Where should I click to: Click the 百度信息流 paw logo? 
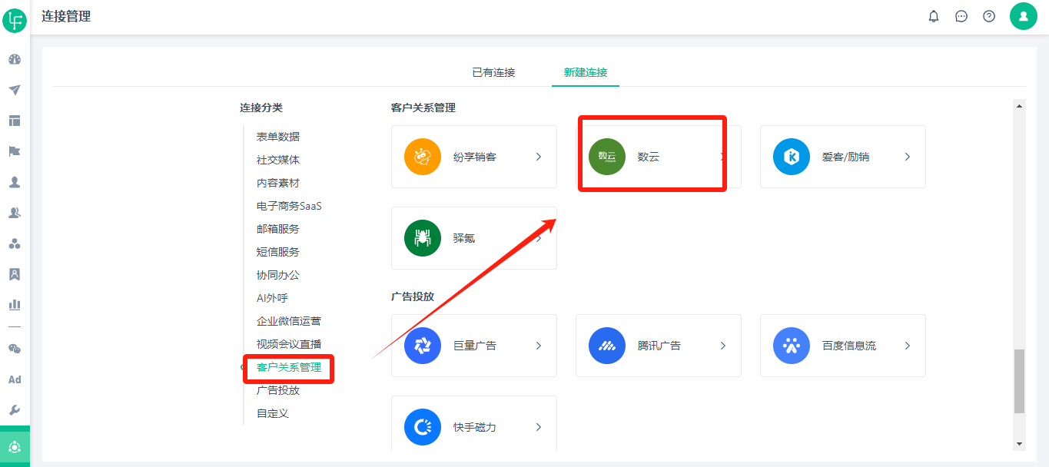pos(792,346)
